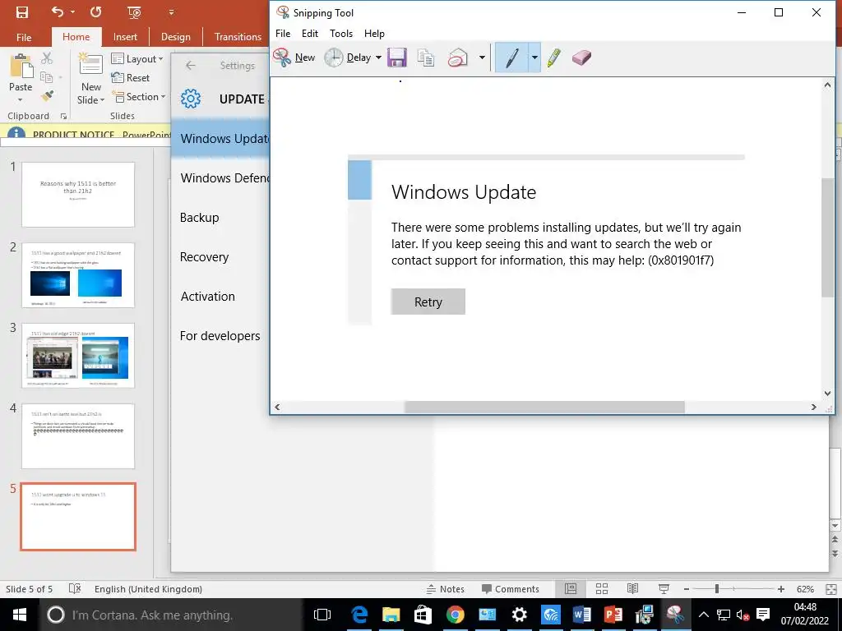This screenshot has width=842, height=631.
Task: Click the Delay clock icon
Action: (333, 58)
